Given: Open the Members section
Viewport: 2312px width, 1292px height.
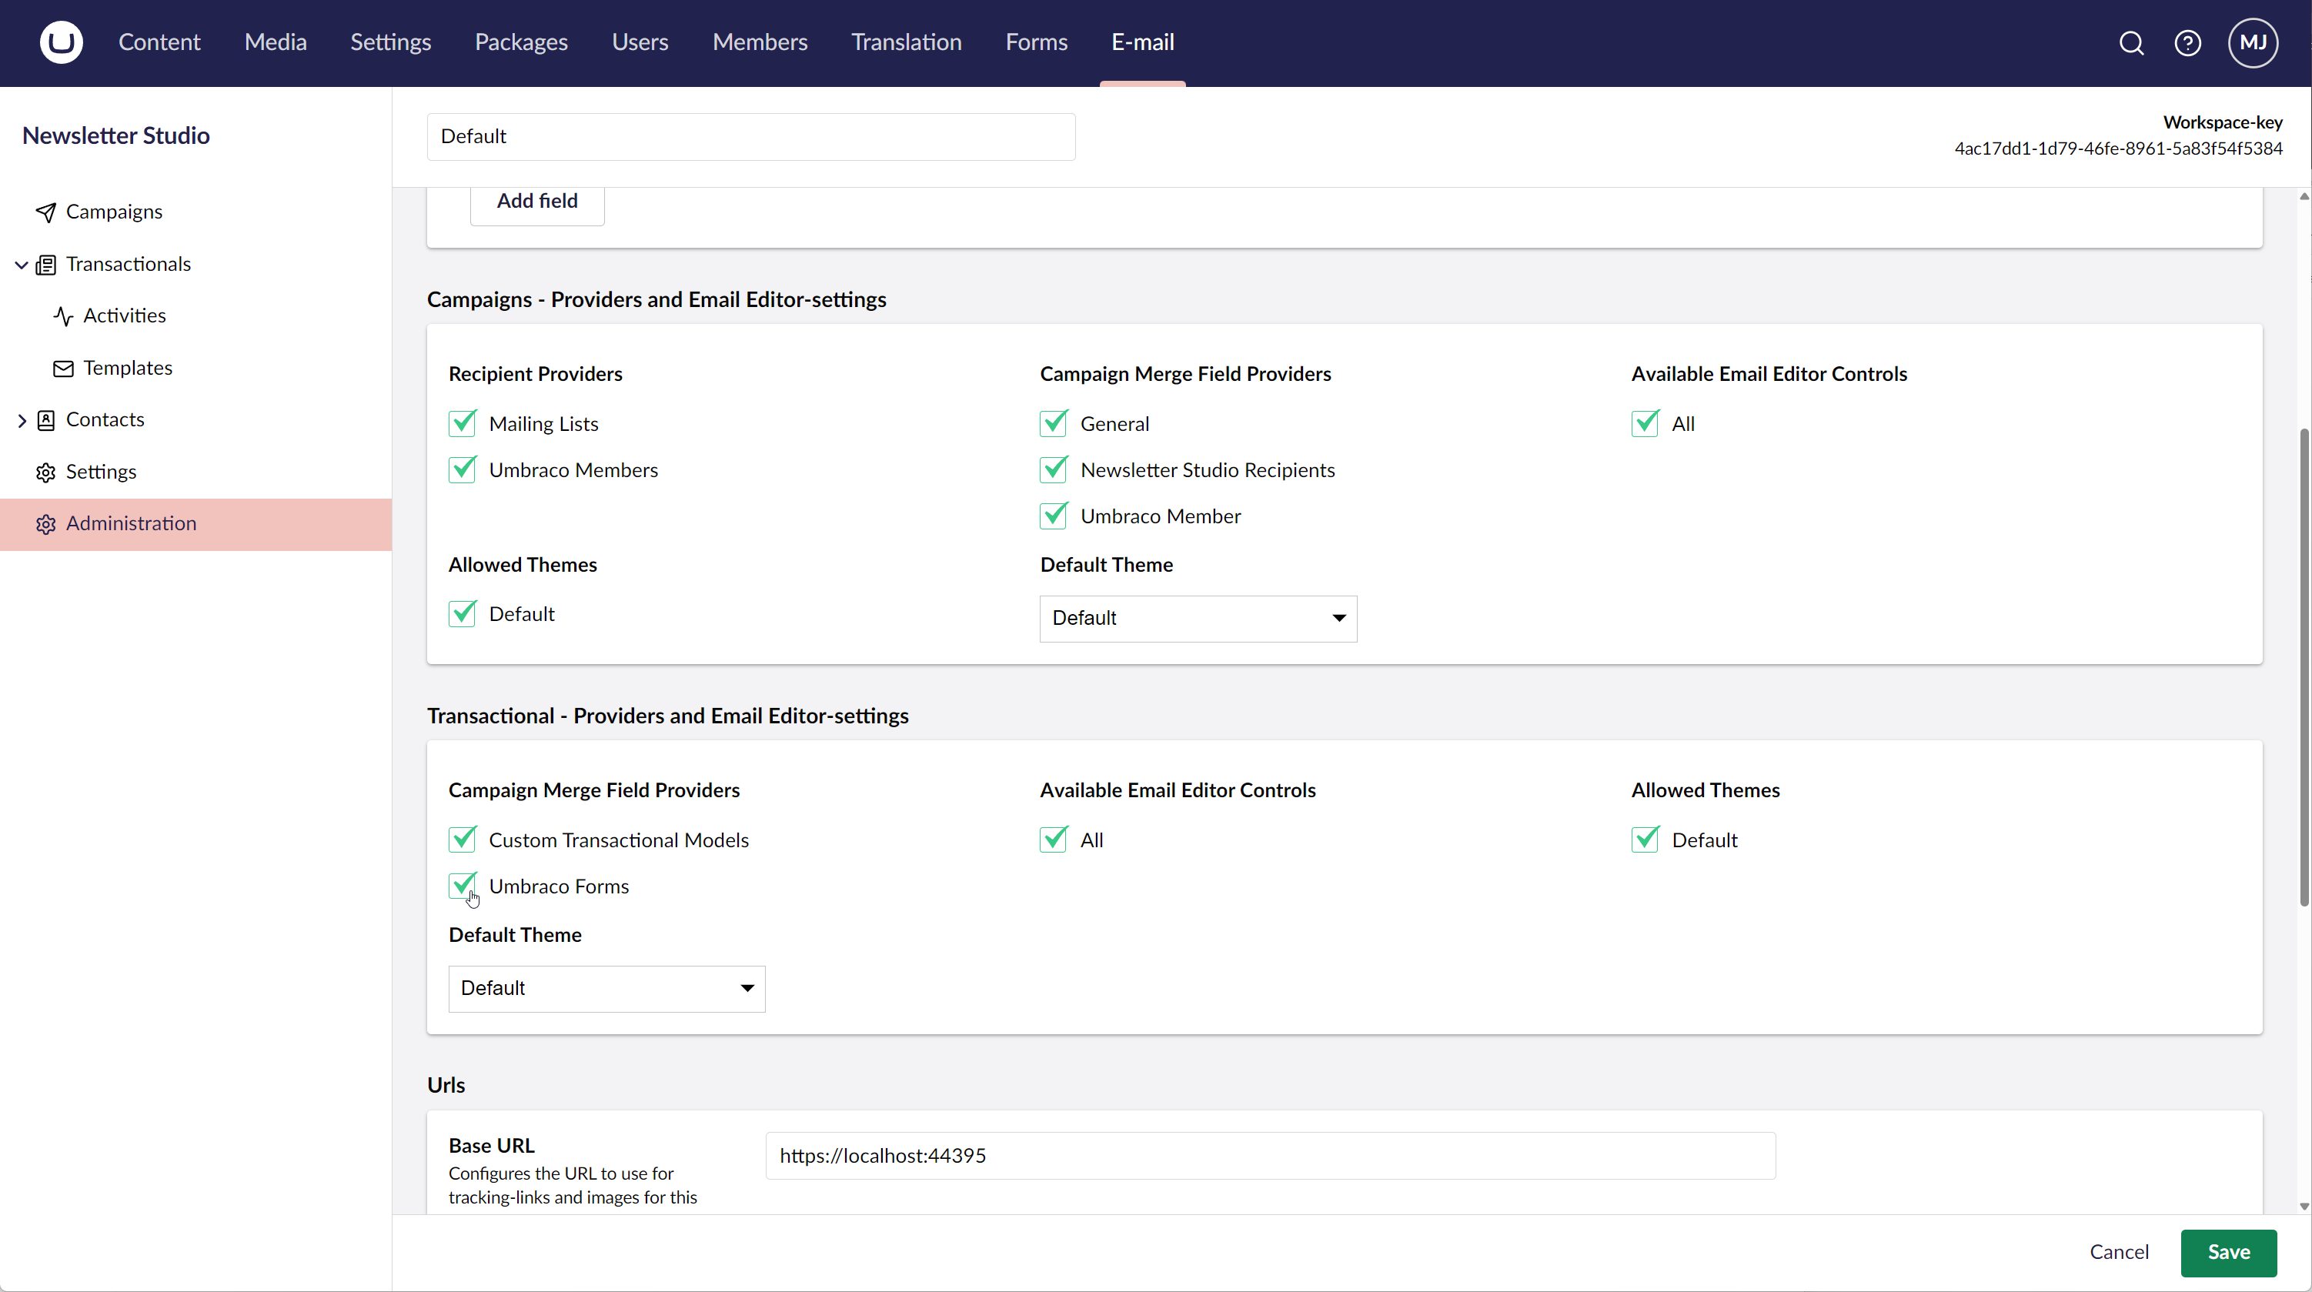Looking at the screenshot, I should pyautogui.click(x=760, y=42).
